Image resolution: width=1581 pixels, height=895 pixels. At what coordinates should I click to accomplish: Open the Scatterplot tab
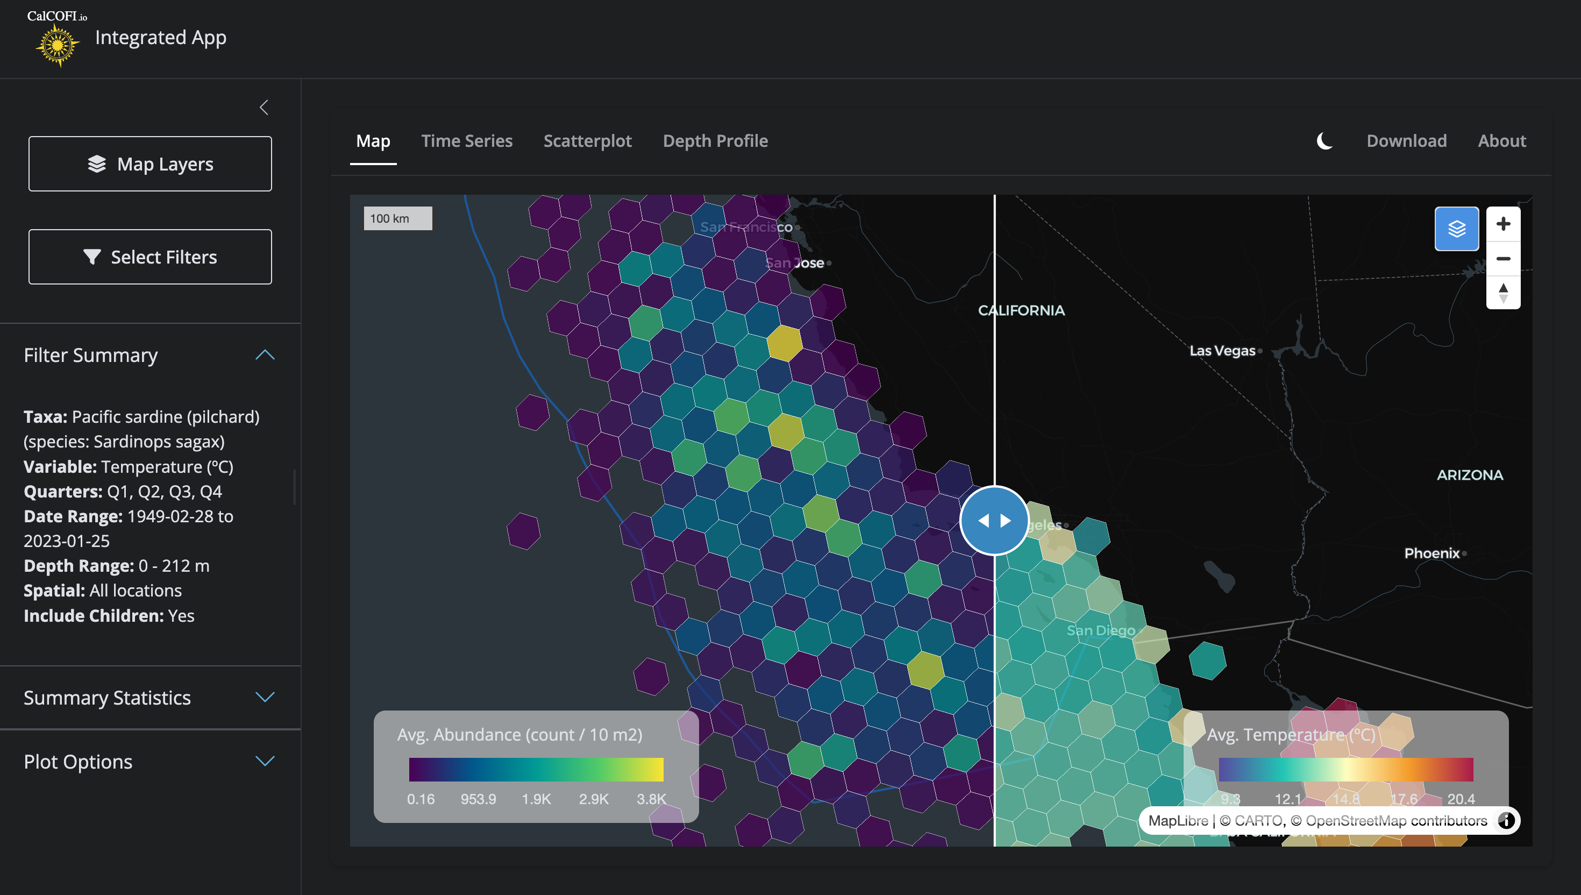point(587,141)
